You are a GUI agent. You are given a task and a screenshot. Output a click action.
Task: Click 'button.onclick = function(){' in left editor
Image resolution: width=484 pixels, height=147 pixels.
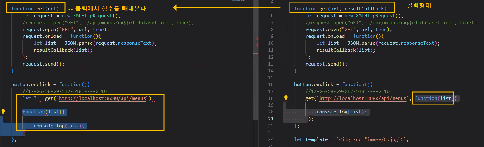coord(50,85)
